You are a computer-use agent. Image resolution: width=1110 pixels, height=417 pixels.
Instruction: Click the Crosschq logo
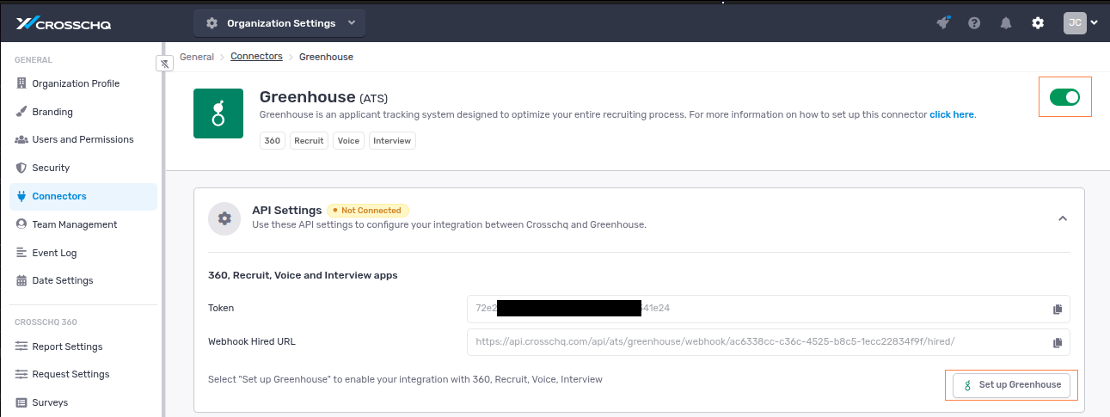coord(63,23)
